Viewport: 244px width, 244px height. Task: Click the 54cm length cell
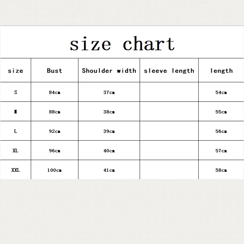[x=221, y=92]
